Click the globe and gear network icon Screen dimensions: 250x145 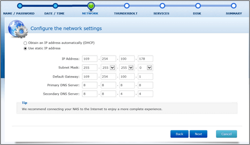pyautogui.click(x=18, y=29)
